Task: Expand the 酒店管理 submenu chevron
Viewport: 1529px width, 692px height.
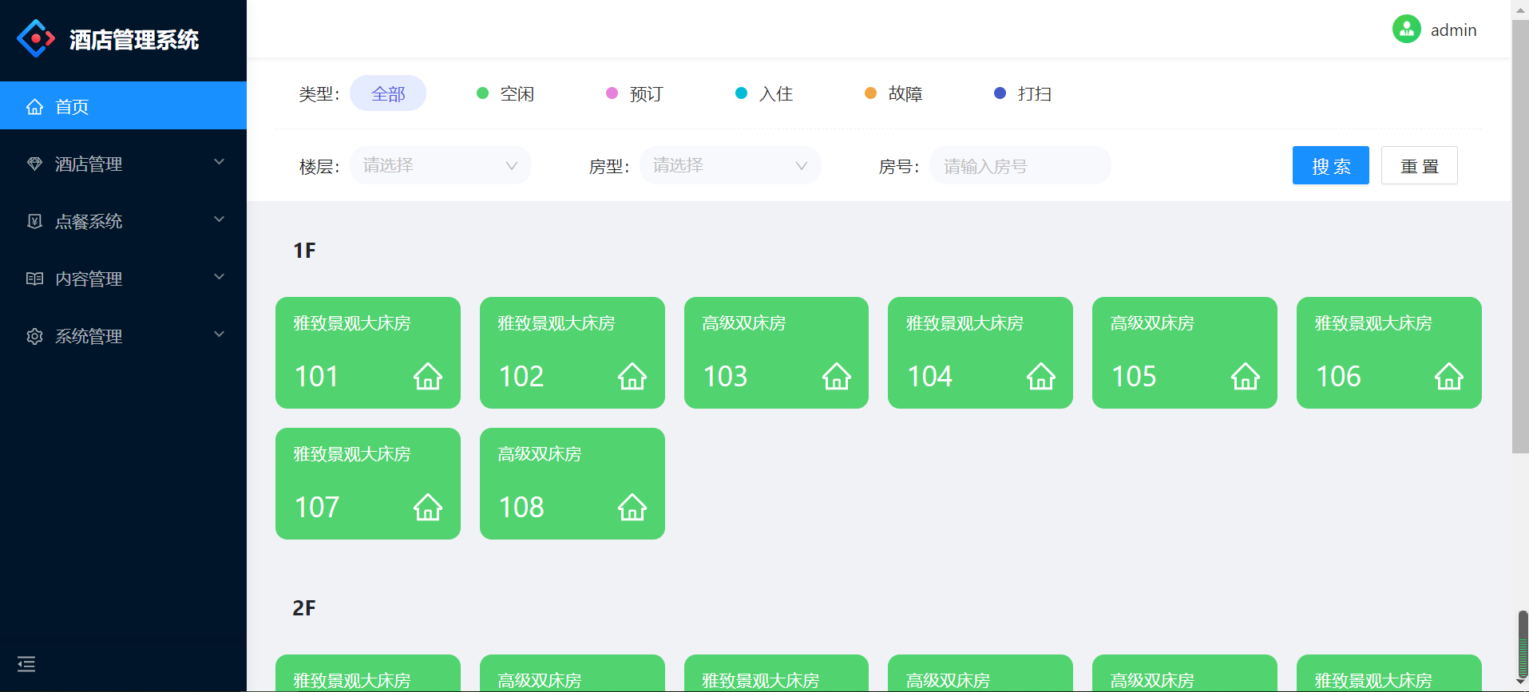Action: point(220,162)
